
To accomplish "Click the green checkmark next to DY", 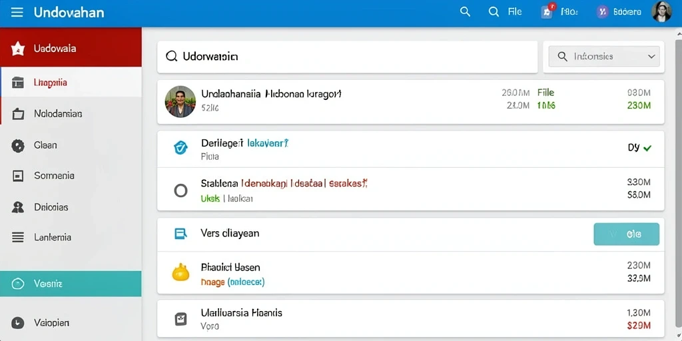I will (647, 148).
